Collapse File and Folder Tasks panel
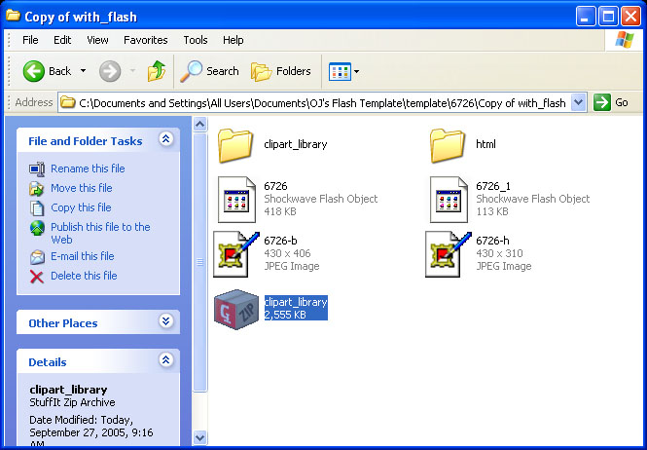Image resolution: width=647 pixels, height=450 pixels. click(x=165, y=140)
